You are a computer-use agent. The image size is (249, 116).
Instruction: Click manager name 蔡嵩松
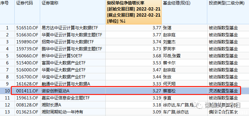coord(169,91)
